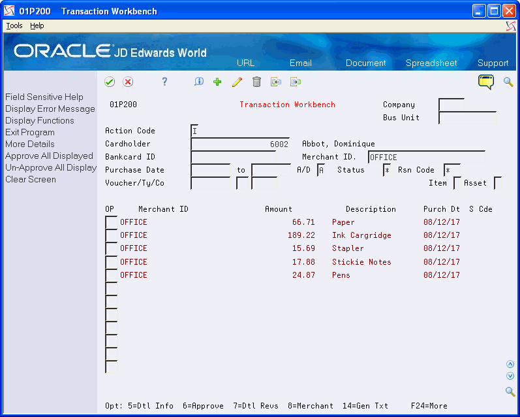Open help via blue question mark icon
Viewport: 520px width, 417px height.
click(164, 82)
